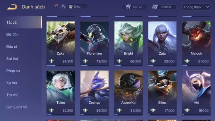This screenshot has width=215, height=121.
Task: Click Airi's mastery badge icon
Action: click(x=187, y=110)
